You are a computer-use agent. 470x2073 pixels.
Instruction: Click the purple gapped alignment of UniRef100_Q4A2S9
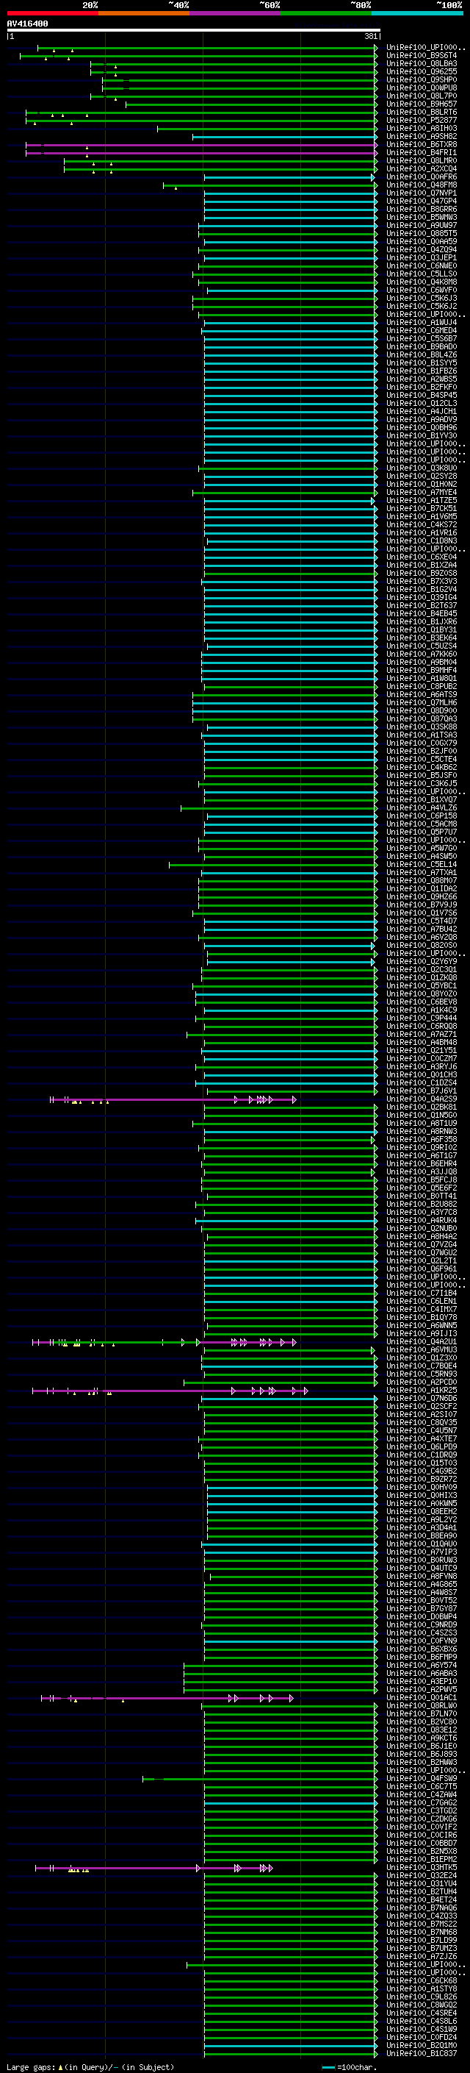173,1099
